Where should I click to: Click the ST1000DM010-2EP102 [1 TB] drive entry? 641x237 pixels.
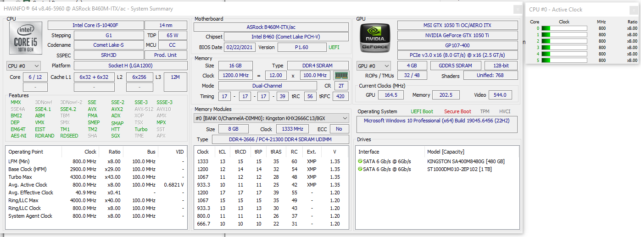tap(459, 169)
